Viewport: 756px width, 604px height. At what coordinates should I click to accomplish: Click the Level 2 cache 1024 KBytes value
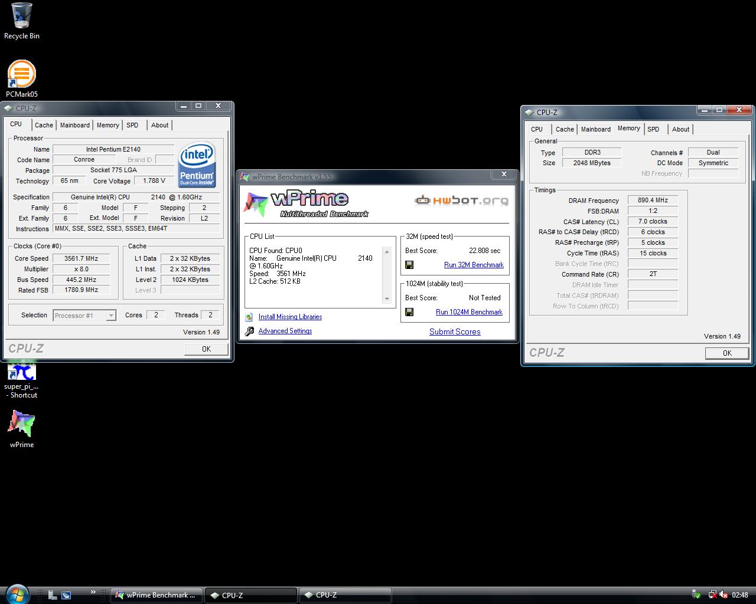(x=190, y=280)
